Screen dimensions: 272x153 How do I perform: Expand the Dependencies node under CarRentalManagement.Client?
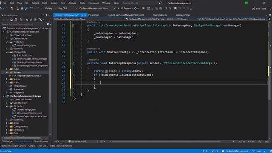click(7, 39)
